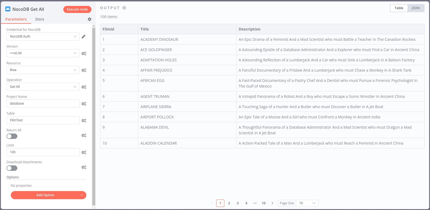
Task: Open the Page Size dropdown
Action: coord(307,203)
